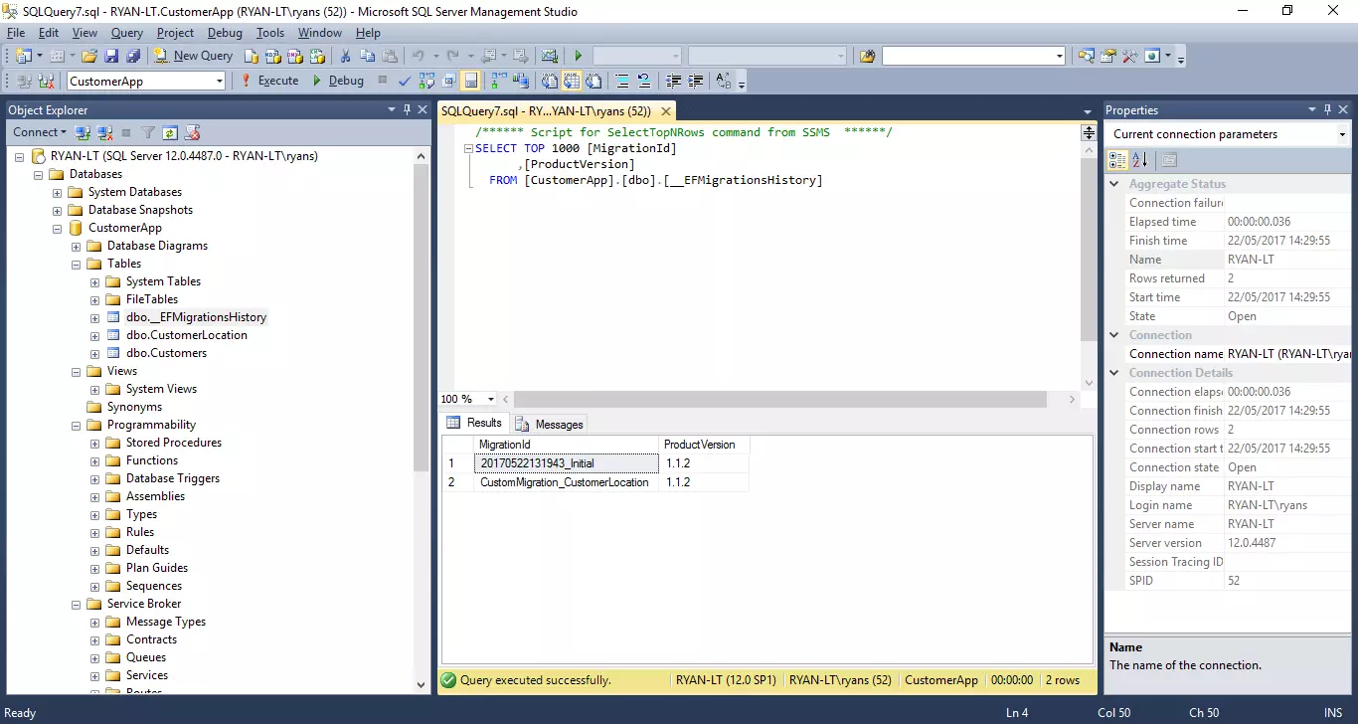Viewport: 1358px width, 724px height.
Task: Expand the dbo.Customers table node
Action: point(95,353)
